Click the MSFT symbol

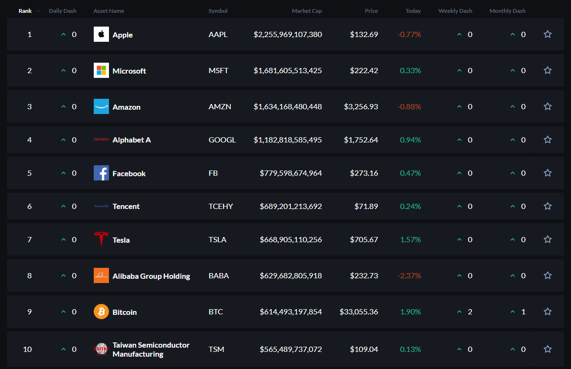click(218, 71)
